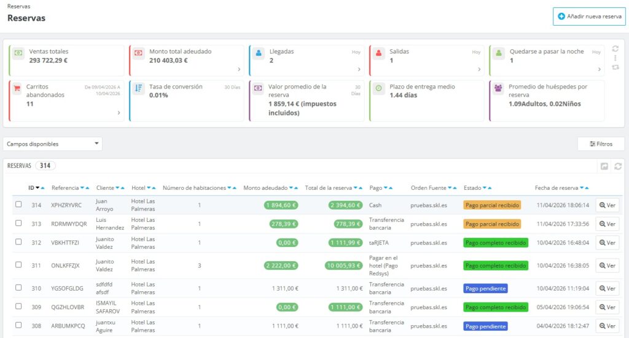Expand the Monto total adeudado card arrow

click(x=238, y=69)
